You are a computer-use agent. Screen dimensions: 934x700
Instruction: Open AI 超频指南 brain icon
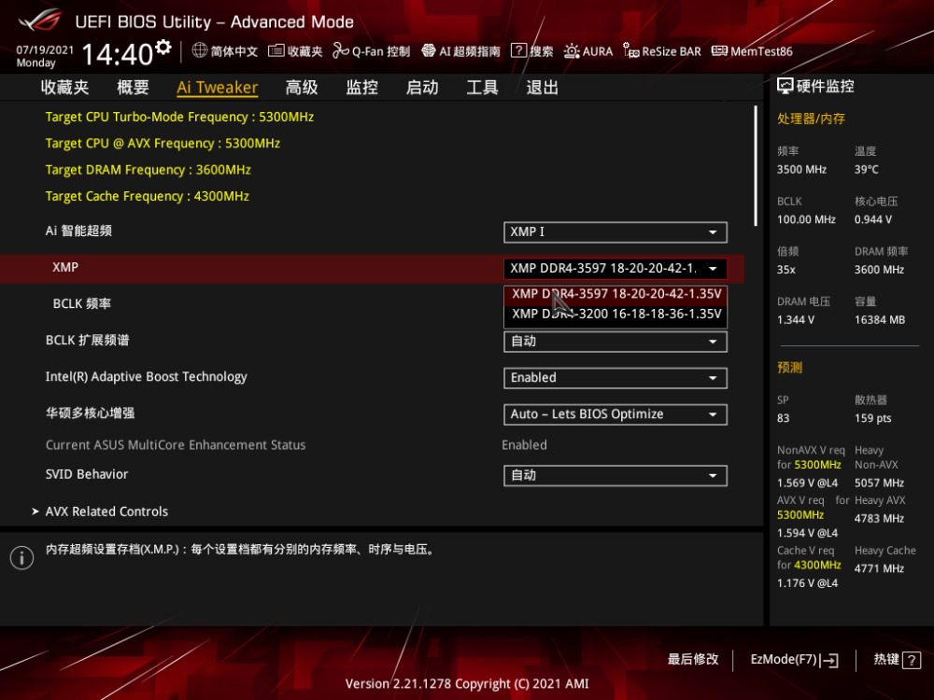coord(429,51)
